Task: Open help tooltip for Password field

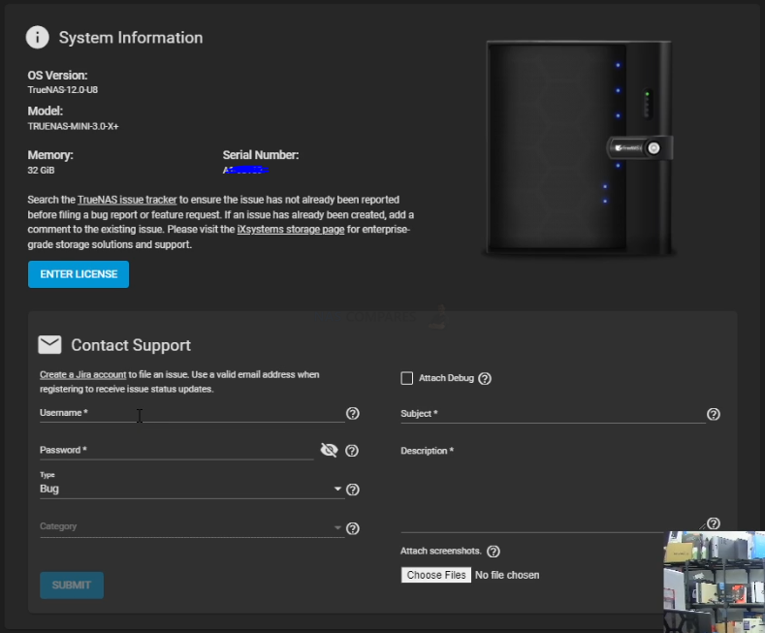Action: pos(352,451)
